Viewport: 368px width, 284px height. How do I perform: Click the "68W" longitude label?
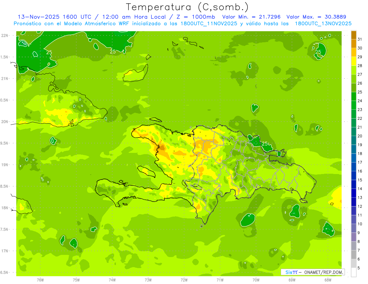tap(328, 280)
